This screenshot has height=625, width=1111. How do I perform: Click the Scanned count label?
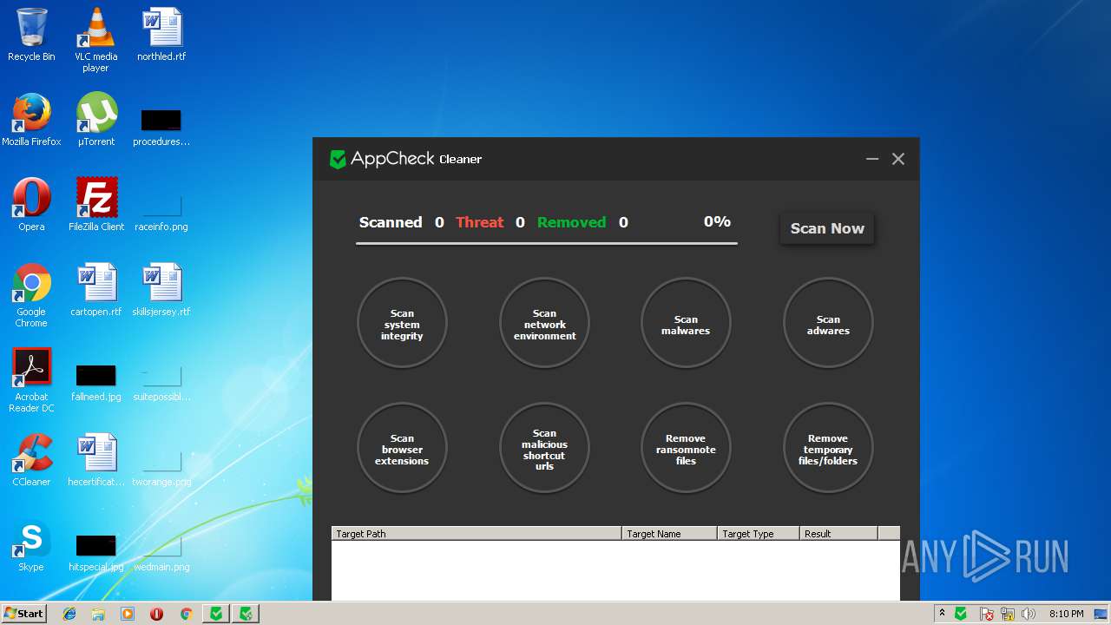(x=391, y=222)
